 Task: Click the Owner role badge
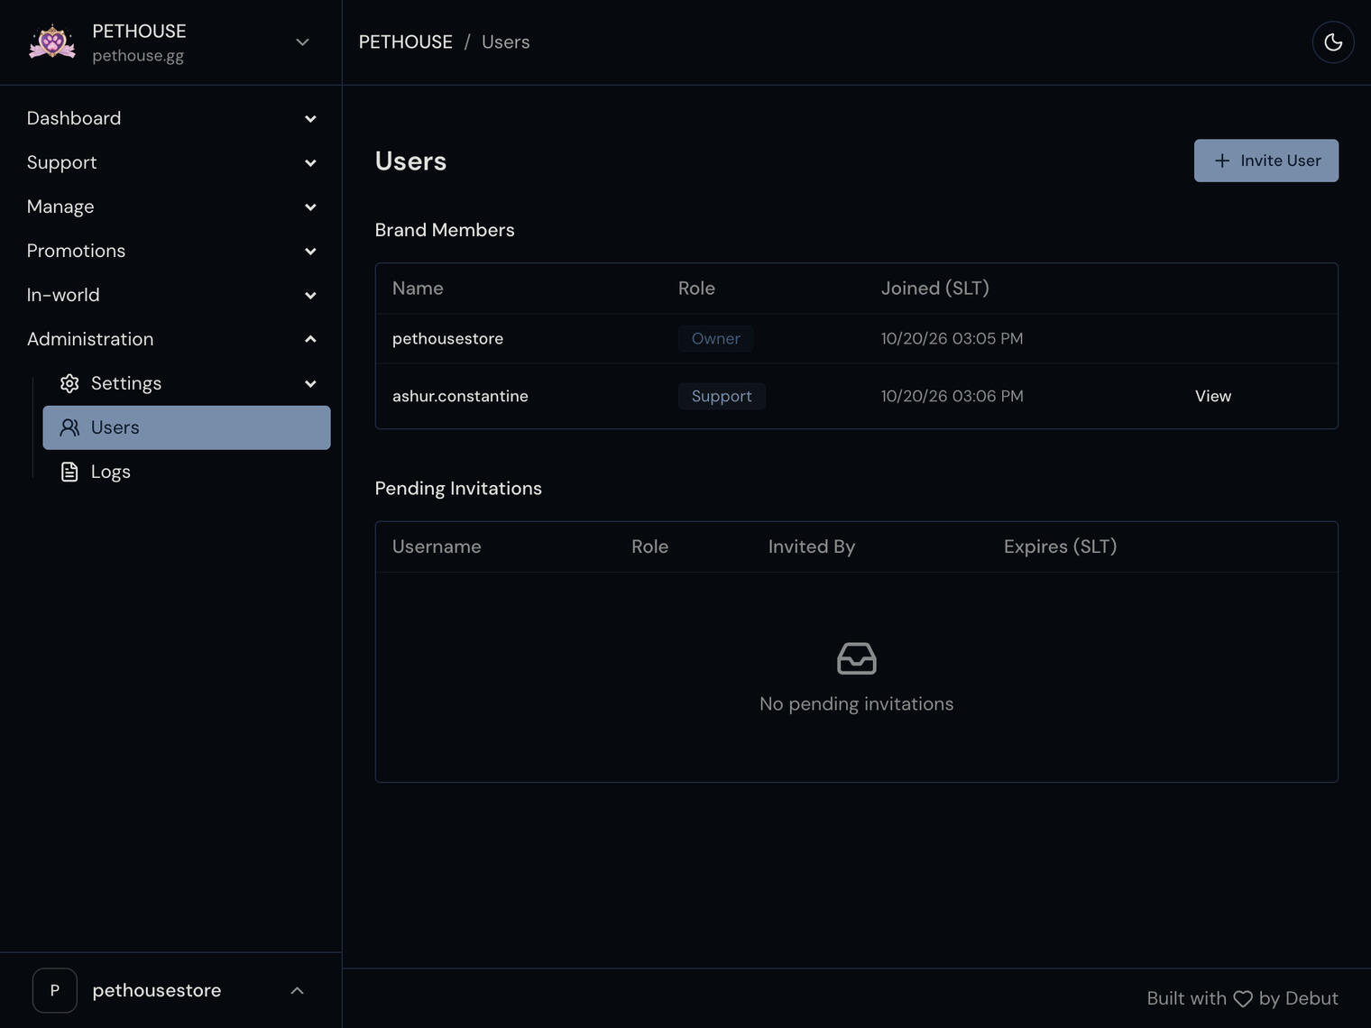716,338
